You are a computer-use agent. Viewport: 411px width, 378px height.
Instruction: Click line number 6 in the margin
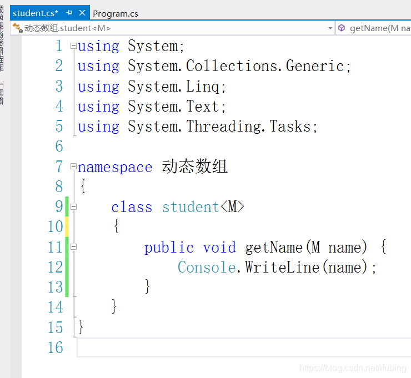pyautogui.click(x=59, y=146)
